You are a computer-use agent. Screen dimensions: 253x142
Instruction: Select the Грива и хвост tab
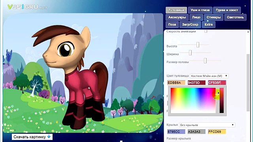(x=227, y=10)
